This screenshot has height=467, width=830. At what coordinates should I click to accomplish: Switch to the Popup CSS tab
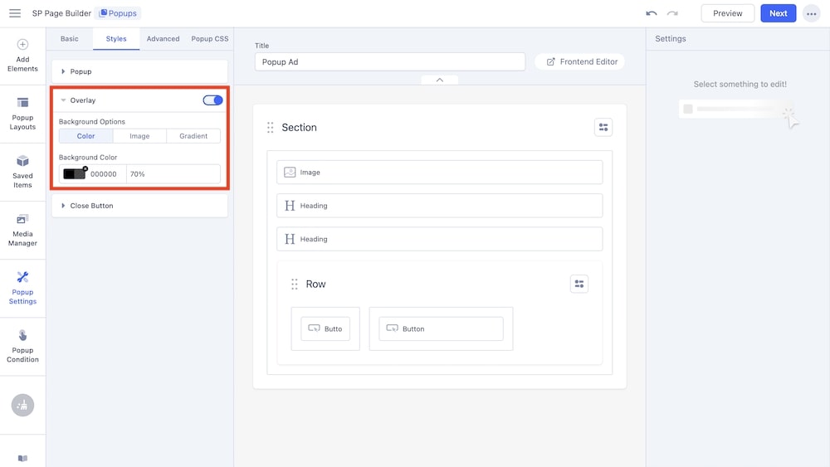click(x=210, y=39)
